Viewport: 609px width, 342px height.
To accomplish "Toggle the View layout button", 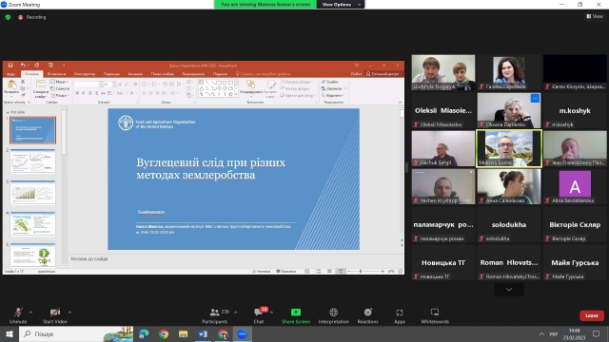I will [x=595, y=16].
